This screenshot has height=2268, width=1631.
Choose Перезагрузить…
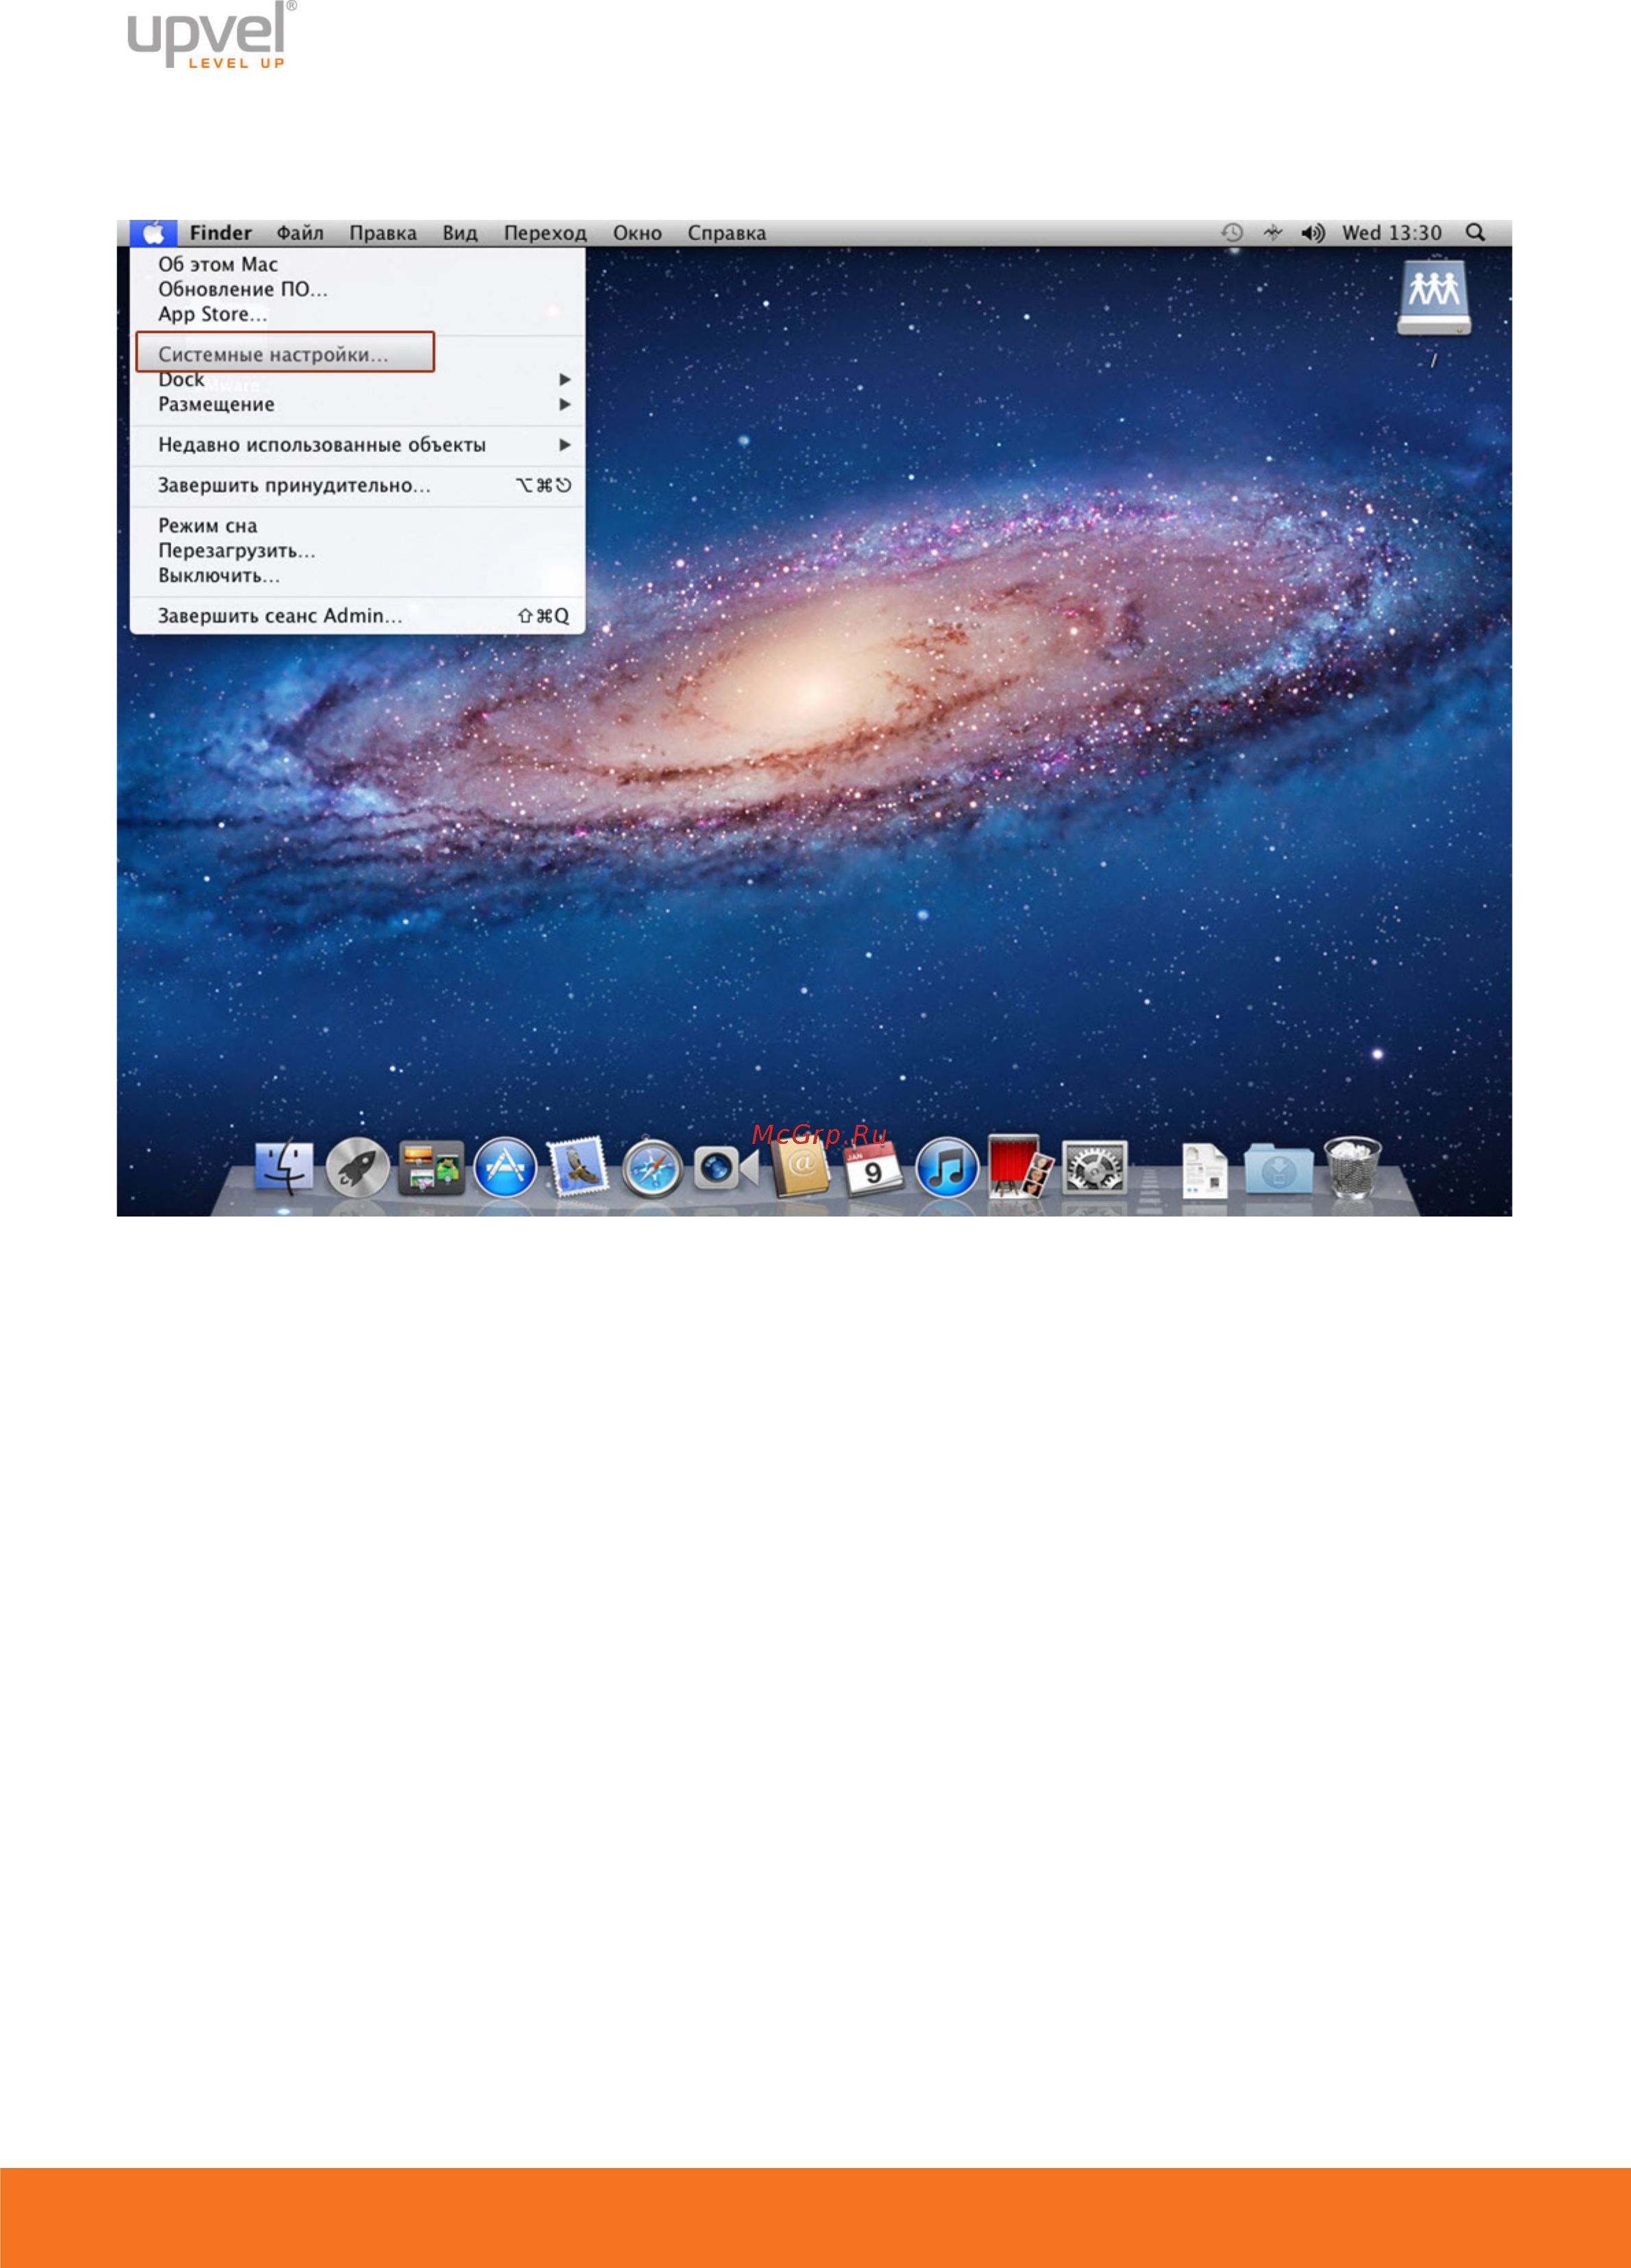[x=357, y=550]
